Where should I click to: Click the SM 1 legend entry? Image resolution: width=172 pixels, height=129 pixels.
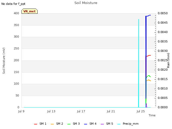40,124
